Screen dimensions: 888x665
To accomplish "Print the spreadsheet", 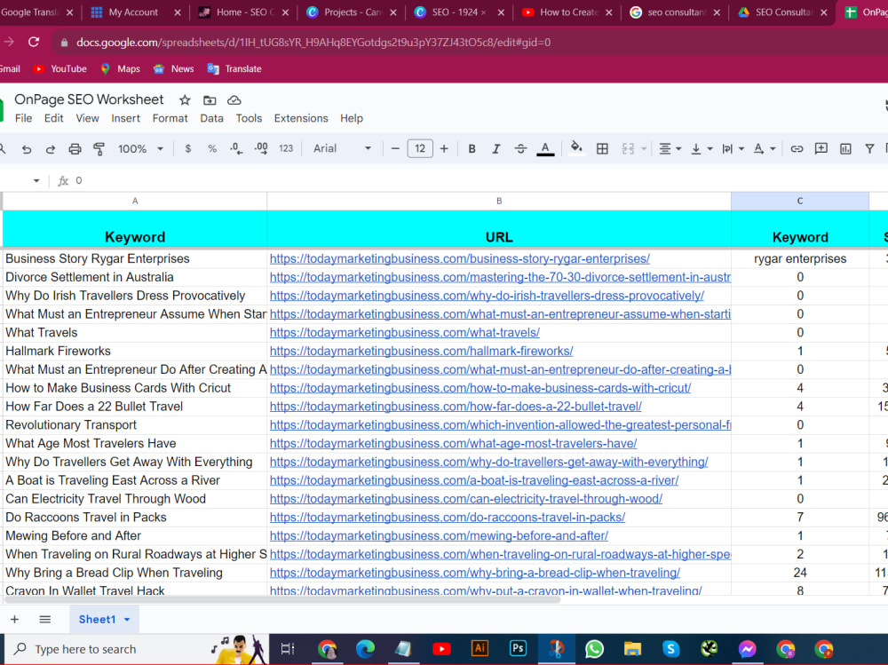I will (75, 149).
